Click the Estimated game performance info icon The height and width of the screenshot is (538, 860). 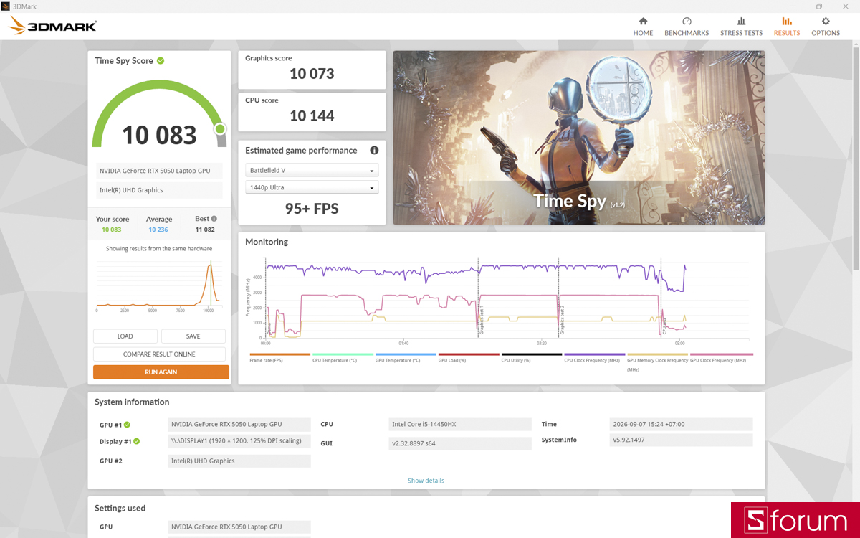374,150
